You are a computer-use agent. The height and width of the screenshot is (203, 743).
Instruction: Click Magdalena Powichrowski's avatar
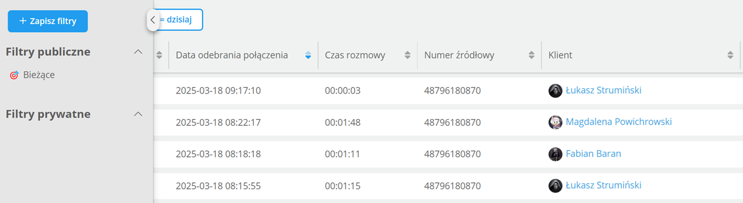pyautogui.click(x=556, y=122)
